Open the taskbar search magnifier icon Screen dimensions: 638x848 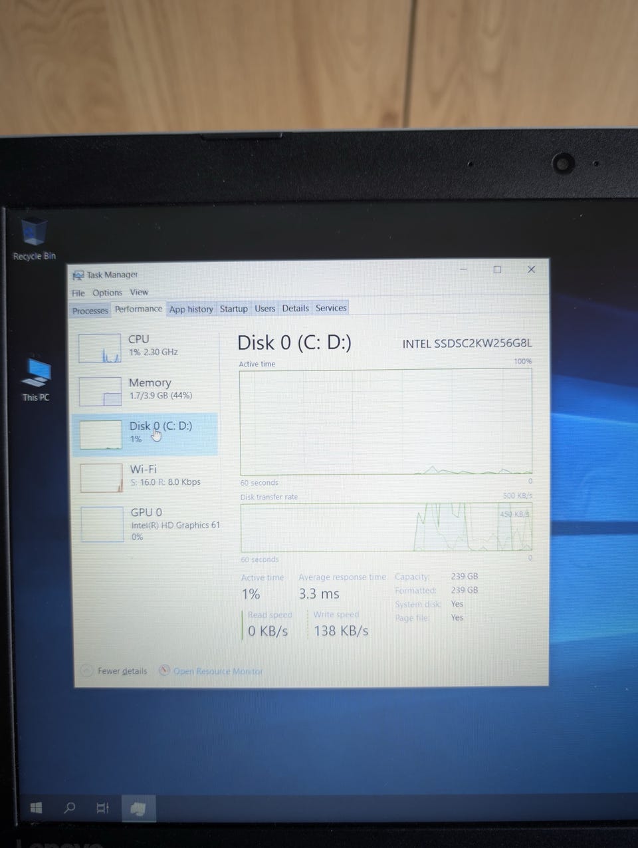click(x=69, y=808)
